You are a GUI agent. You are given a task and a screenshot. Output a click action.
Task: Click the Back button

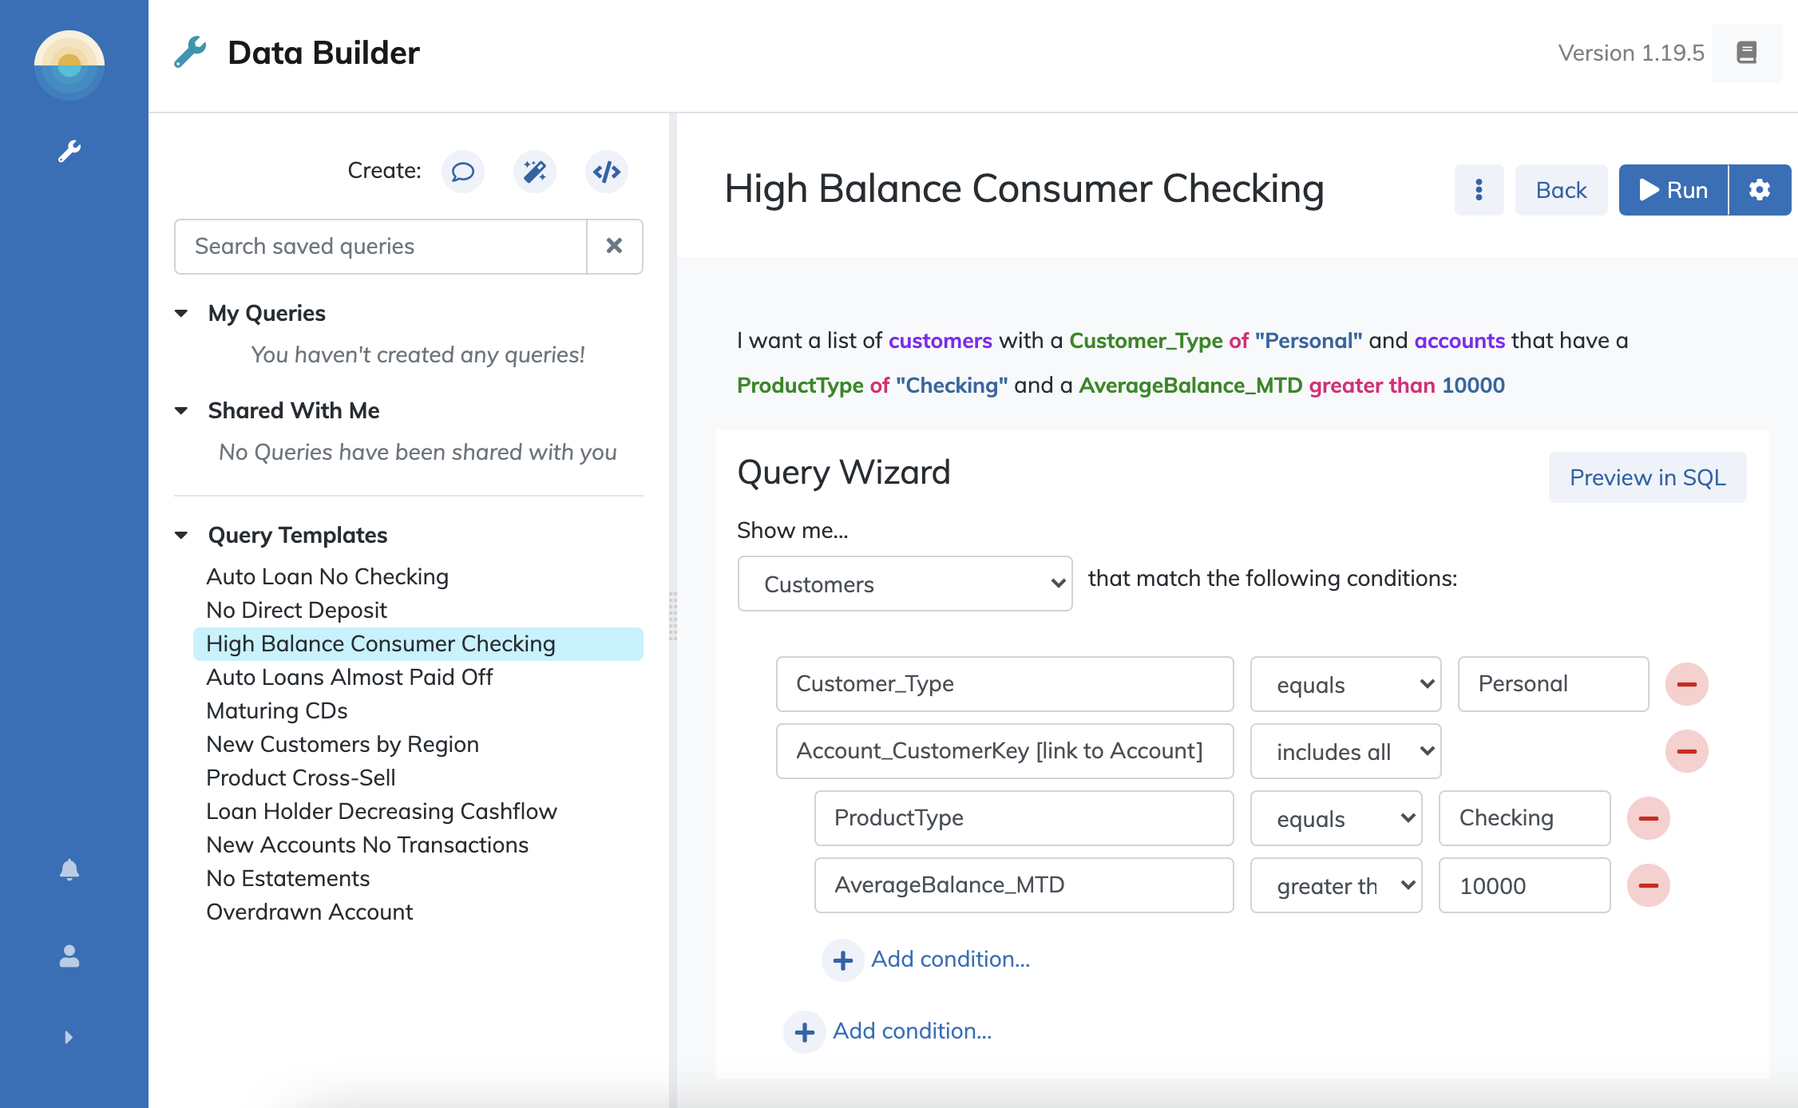[x=1562, y=190]
